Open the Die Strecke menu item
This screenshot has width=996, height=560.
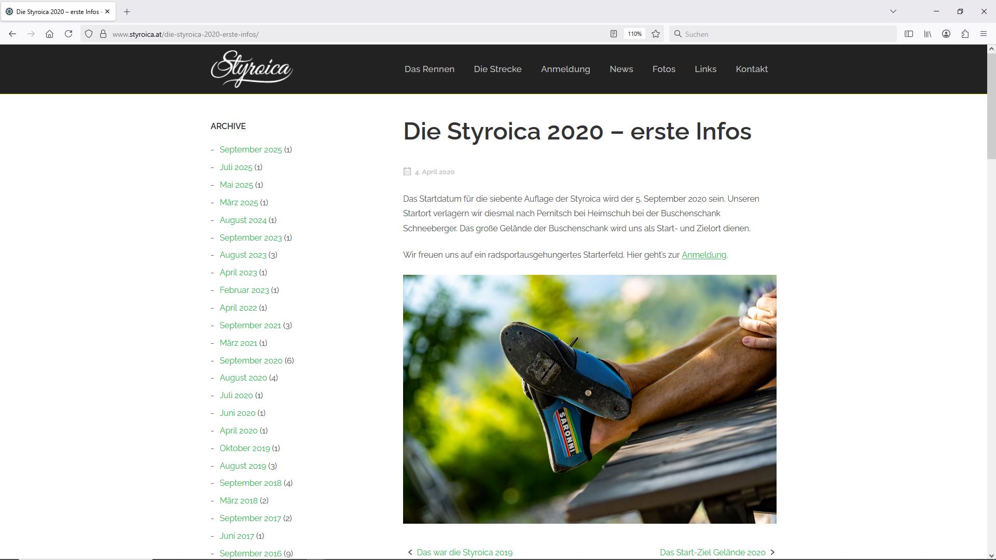pos(497,69)
